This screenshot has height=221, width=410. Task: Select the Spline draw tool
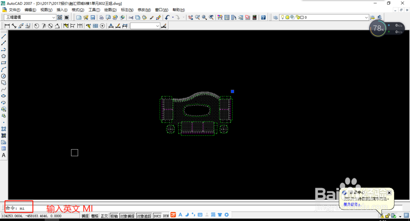click(4, 89)
